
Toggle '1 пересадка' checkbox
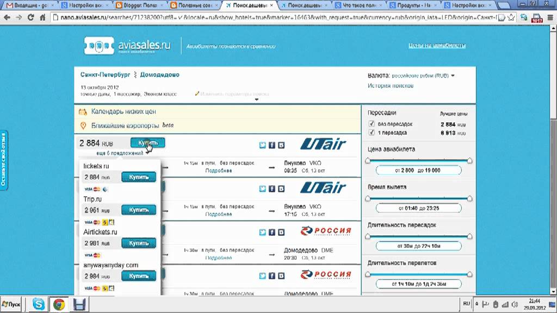tap(372, 133)
